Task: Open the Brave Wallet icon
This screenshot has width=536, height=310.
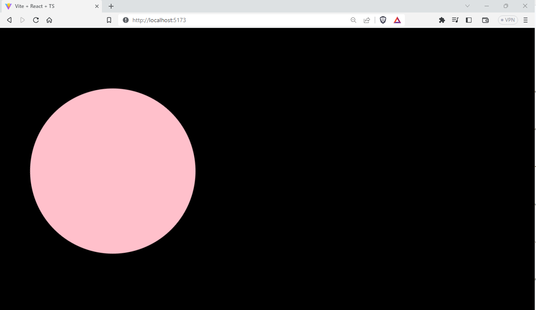Action: pos(485,20)
